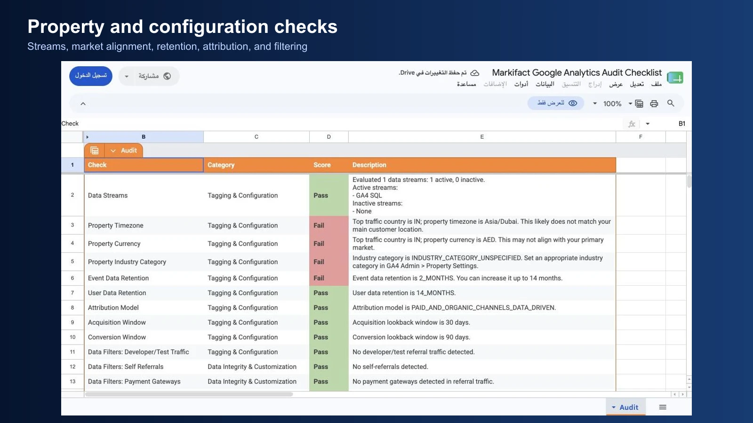The height and width of the screenshot is (423, 753).
Task: Click the Category header cell
Action: [x=256, y=165]
